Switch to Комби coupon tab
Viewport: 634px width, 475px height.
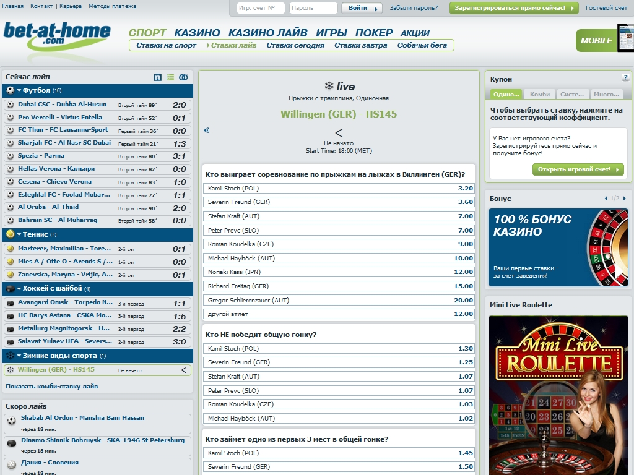click(x=539, y=94)
